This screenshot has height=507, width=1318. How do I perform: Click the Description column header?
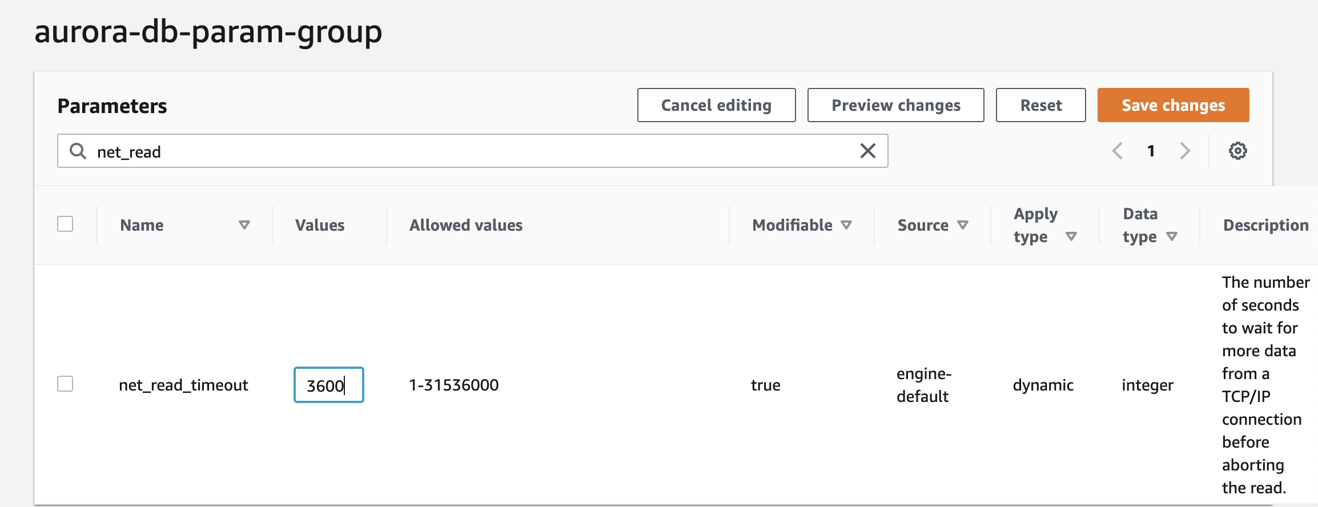pos(1265,225)
